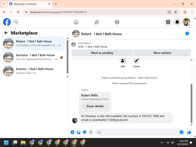Image resolution: width=196 pixels, height=147 pixels.
Task: Click the install app icon in address bar
Action: coord(169,12)
